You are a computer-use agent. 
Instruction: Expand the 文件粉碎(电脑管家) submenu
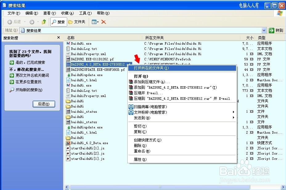point(182,112)
